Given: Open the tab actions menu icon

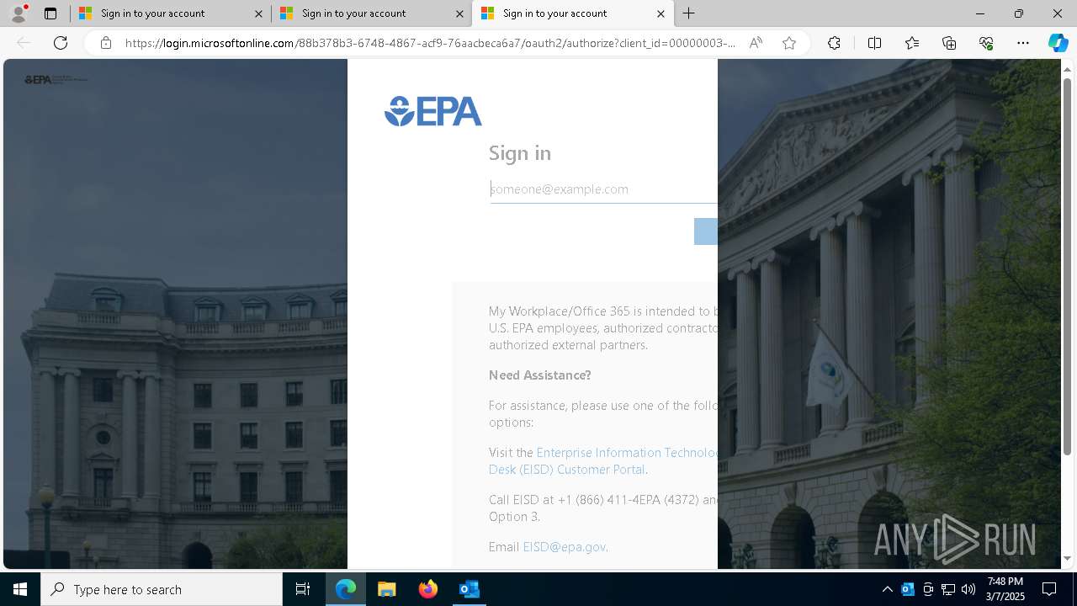Looking at the screenshot, I should pos(50,13).
